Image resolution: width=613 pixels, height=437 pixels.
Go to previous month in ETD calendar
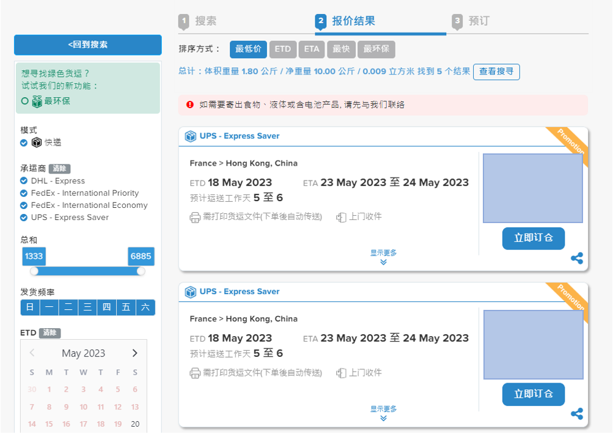[x=32, y=353]
